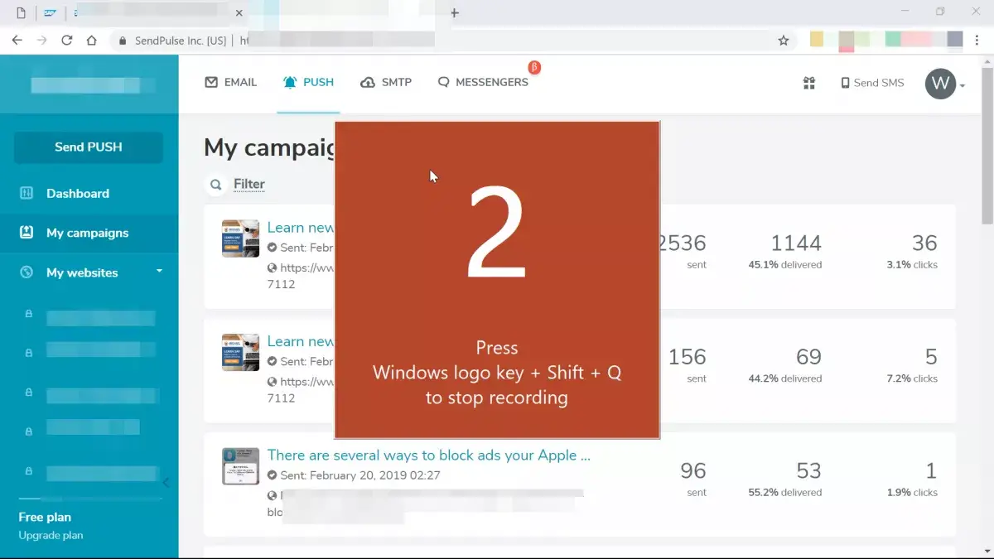Open the Learn new campaign with 156 sent

coord(301,341)
